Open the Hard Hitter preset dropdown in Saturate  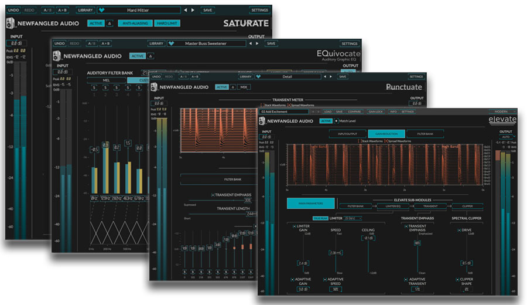(x=139, y=10)
